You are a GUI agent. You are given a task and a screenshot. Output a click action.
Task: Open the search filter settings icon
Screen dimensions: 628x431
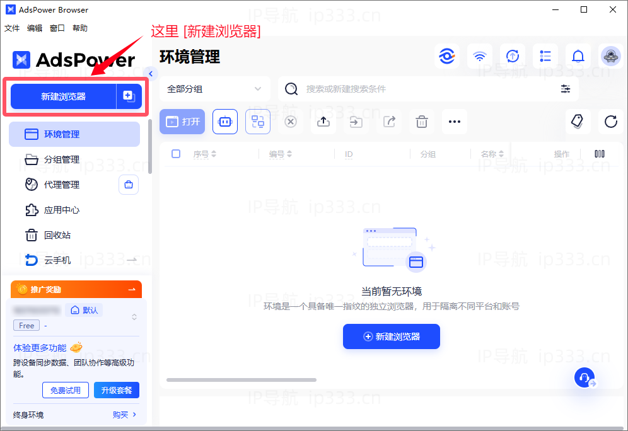(566, 89)
